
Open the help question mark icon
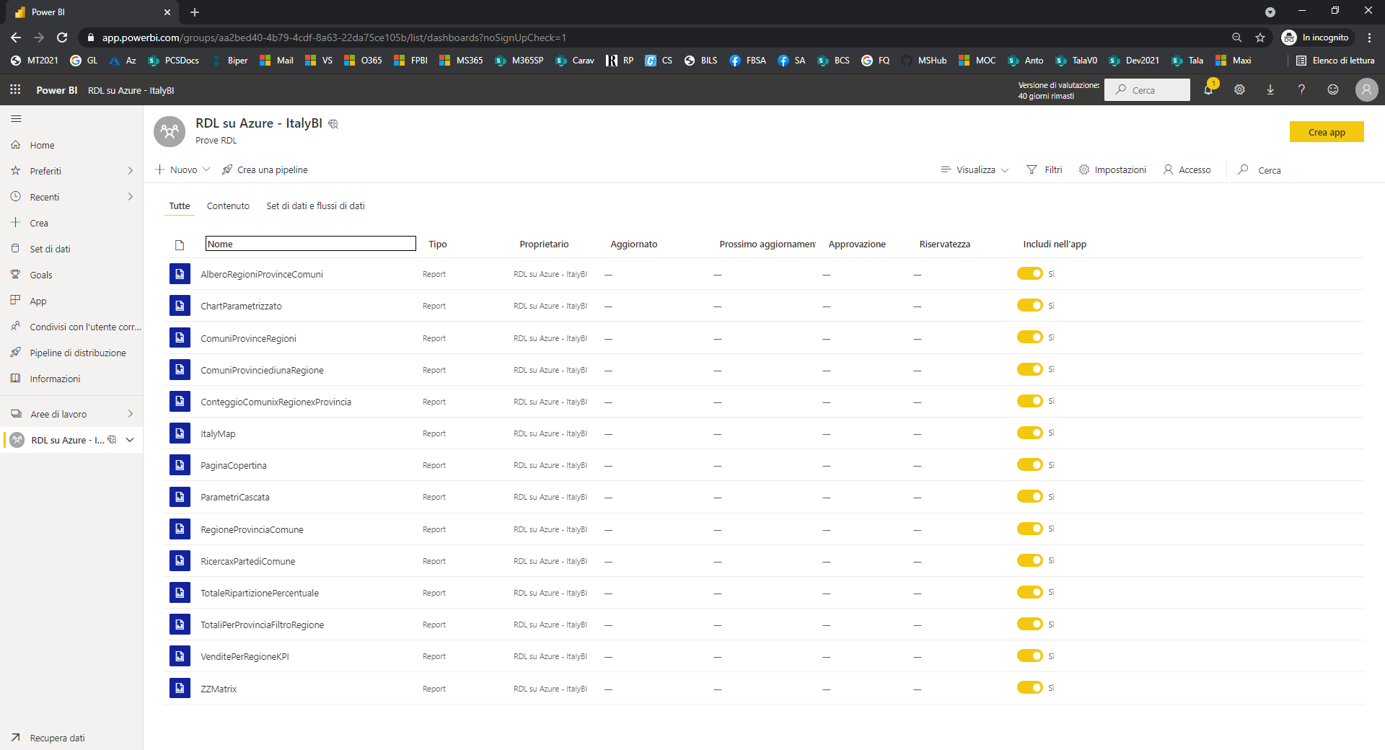coord(1301,90)
